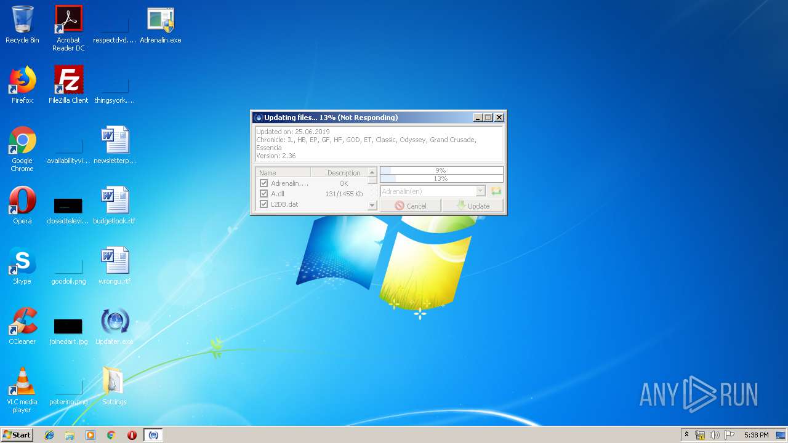Viewport: 788px width, 443px height.
Task: Select availabilityvi file icon
Action: (68, 149)
